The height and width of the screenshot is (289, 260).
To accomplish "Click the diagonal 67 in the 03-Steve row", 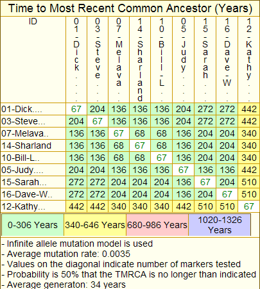I will click(x=98, y=121).
